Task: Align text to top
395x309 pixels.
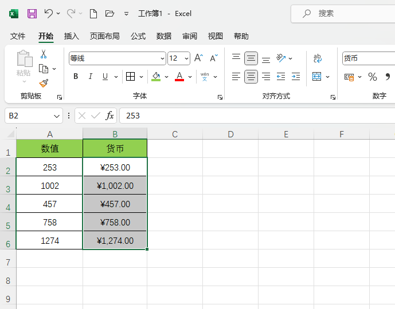Action: pyautogui.click(x=236, y=58)
